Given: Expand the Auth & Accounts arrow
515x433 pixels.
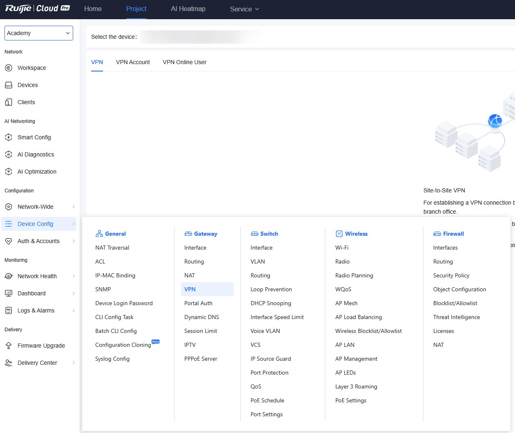Looking at the screenshot, I should pos(74,241).
